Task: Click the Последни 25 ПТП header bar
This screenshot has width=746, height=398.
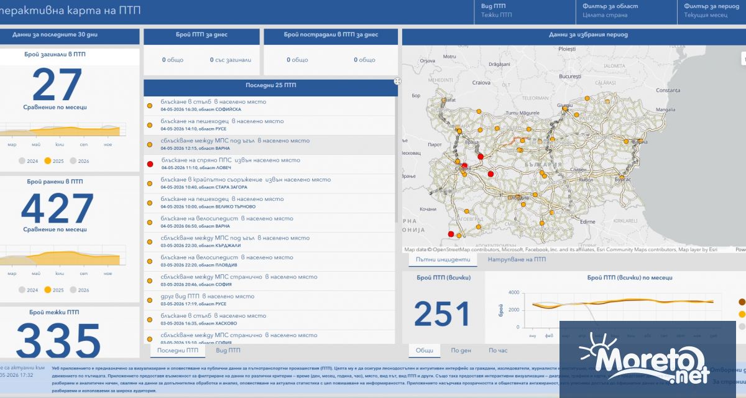Action: (270, 88)
